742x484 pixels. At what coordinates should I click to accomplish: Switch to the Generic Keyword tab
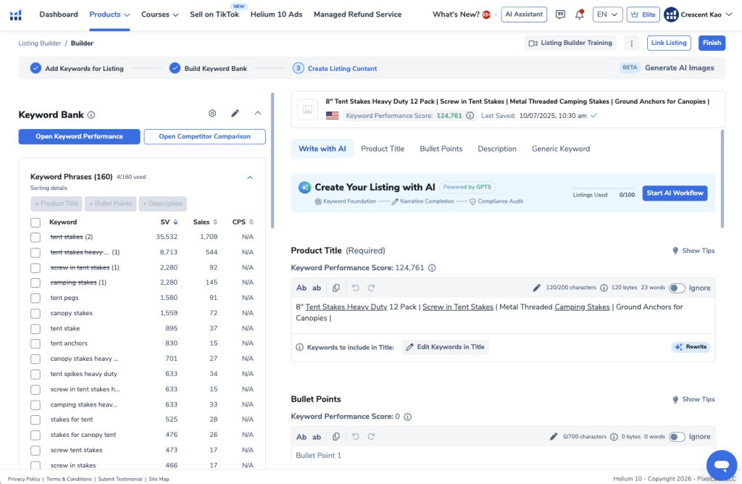560,149
